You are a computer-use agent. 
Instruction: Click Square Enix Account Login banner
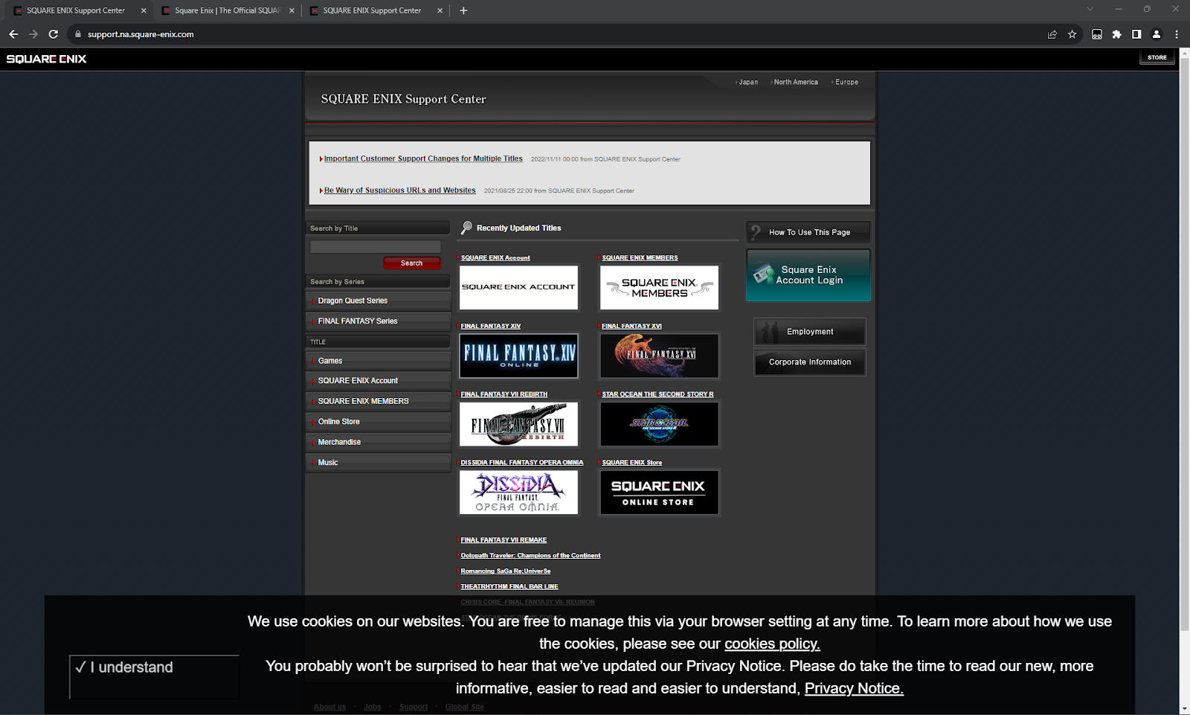click(808, 275)
